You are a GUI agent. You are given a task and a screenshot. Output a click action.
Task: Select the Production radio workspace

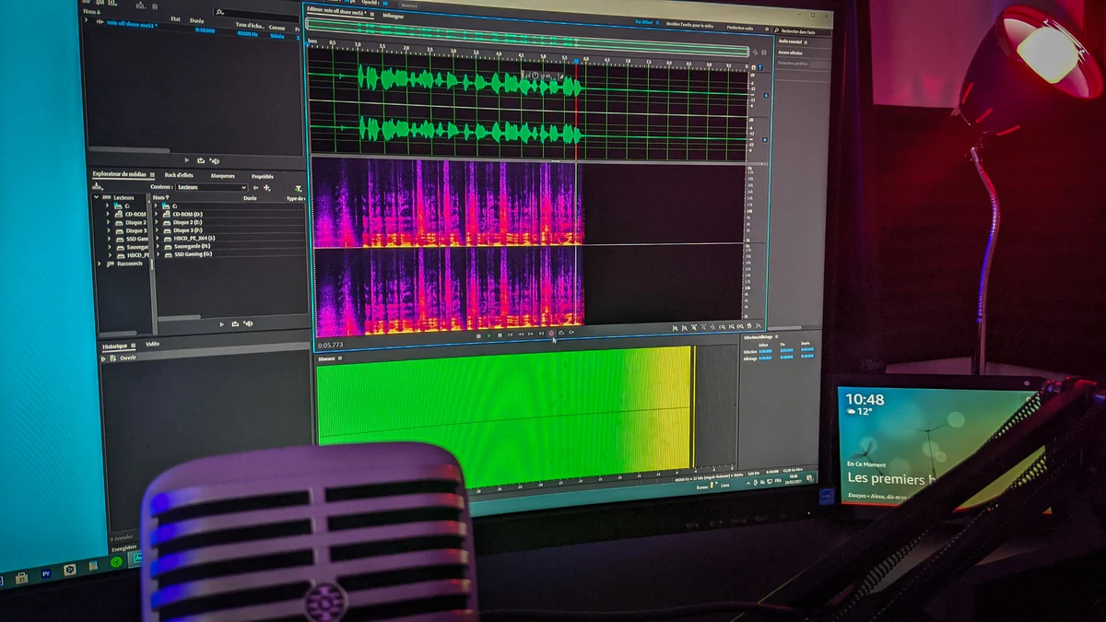pos(740,28)
